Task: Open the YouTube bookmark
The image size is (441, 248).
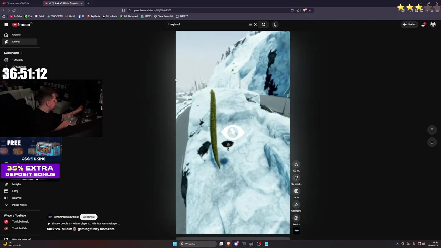Action: [16, 16]
